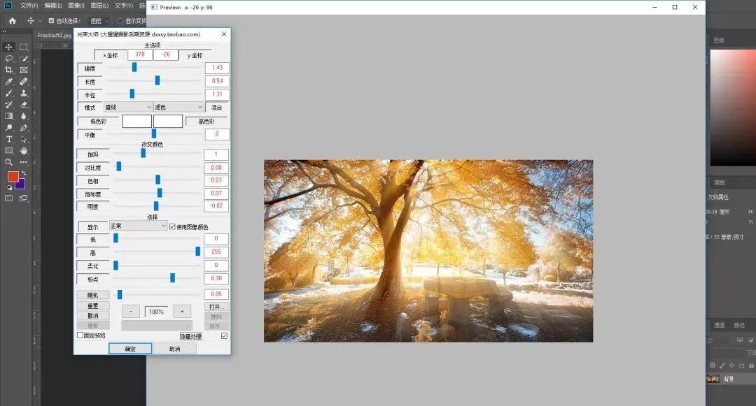This screenshot has width=756, height=406.
Task: Open the 正常 display dropdown
Action: click(138, 226)
